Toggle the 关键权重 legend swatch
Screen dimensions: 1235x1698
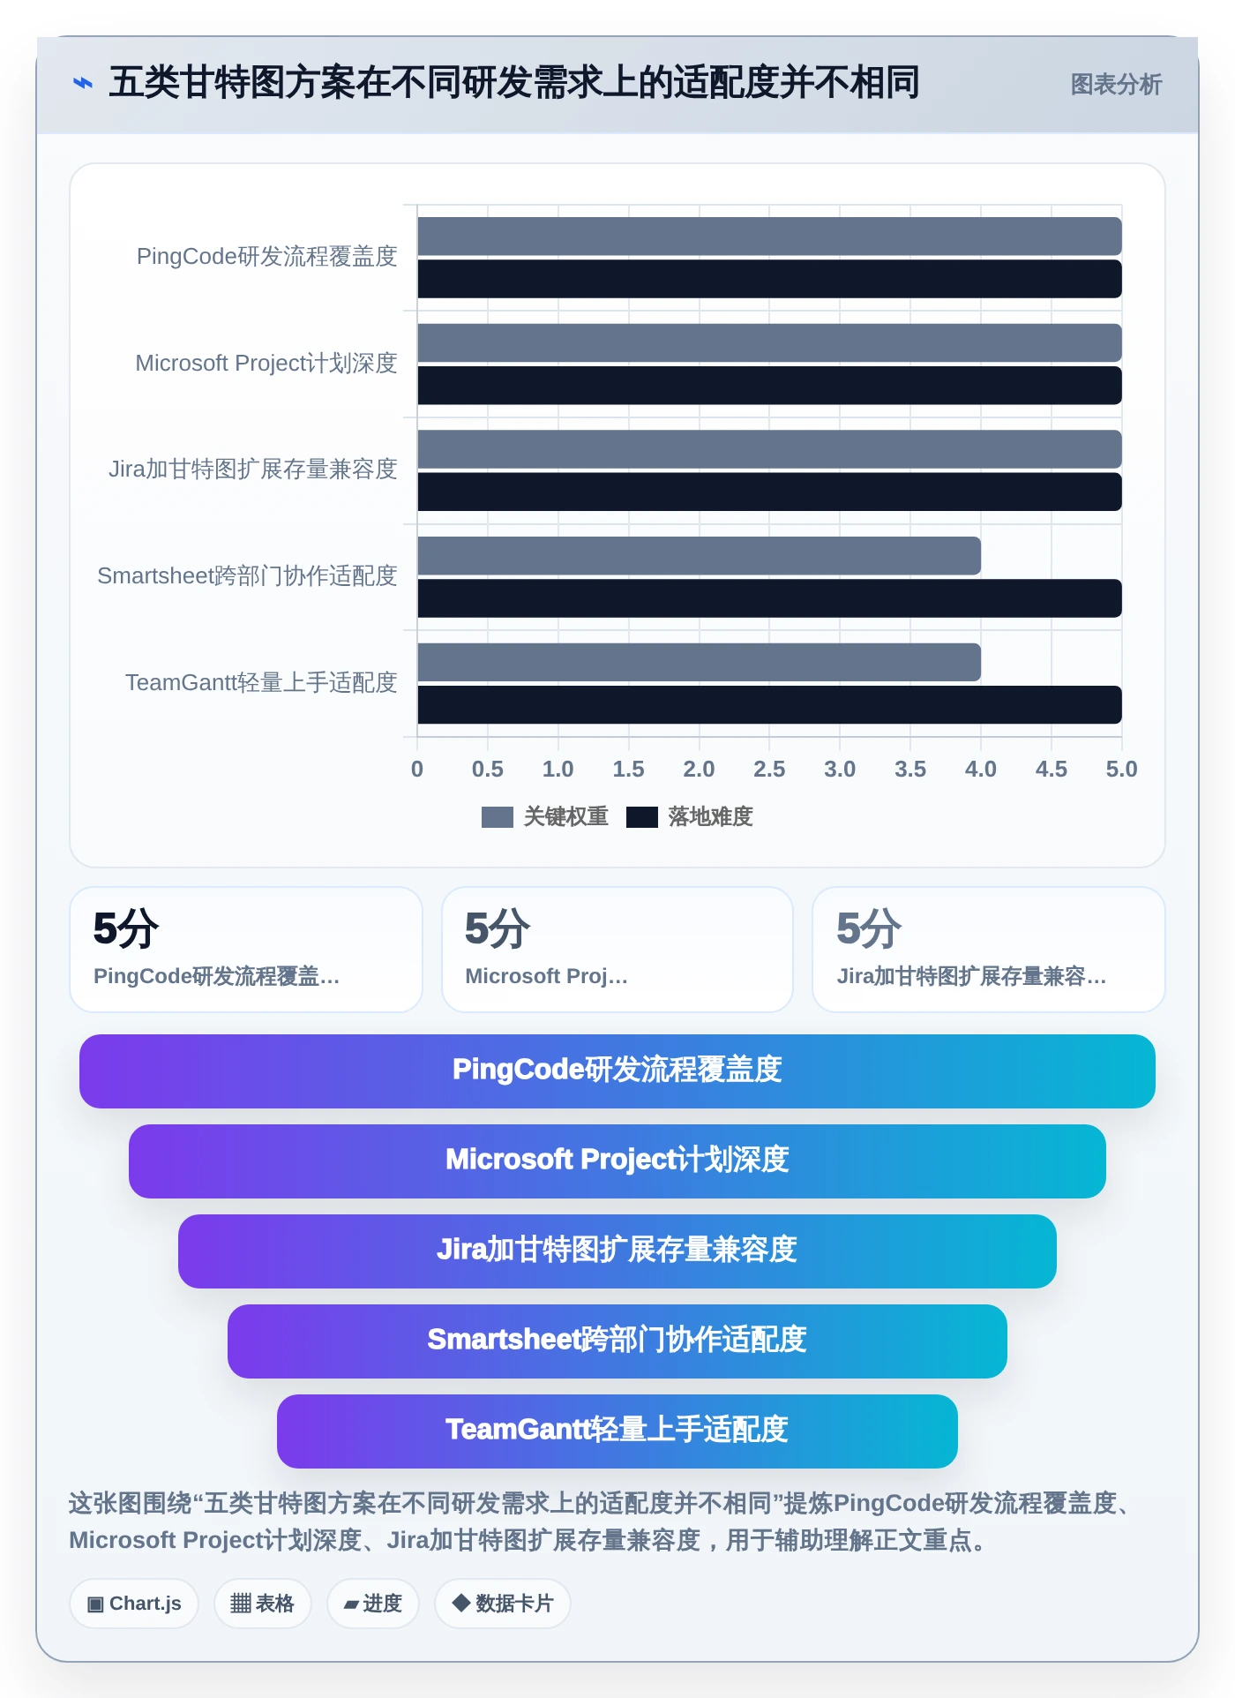click(x=497, y=817)
